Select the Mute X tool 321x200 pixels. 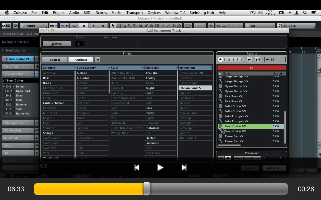tap(146, 25)
